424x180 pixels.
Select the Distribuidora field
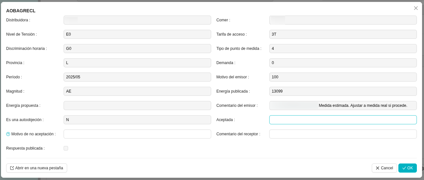[137, 20]
